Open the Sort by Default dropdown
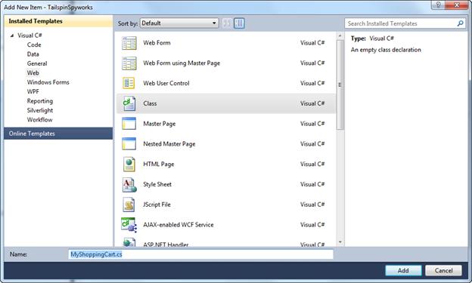The width and height of the screenshot is (472, 283). [x=179, y=23]
